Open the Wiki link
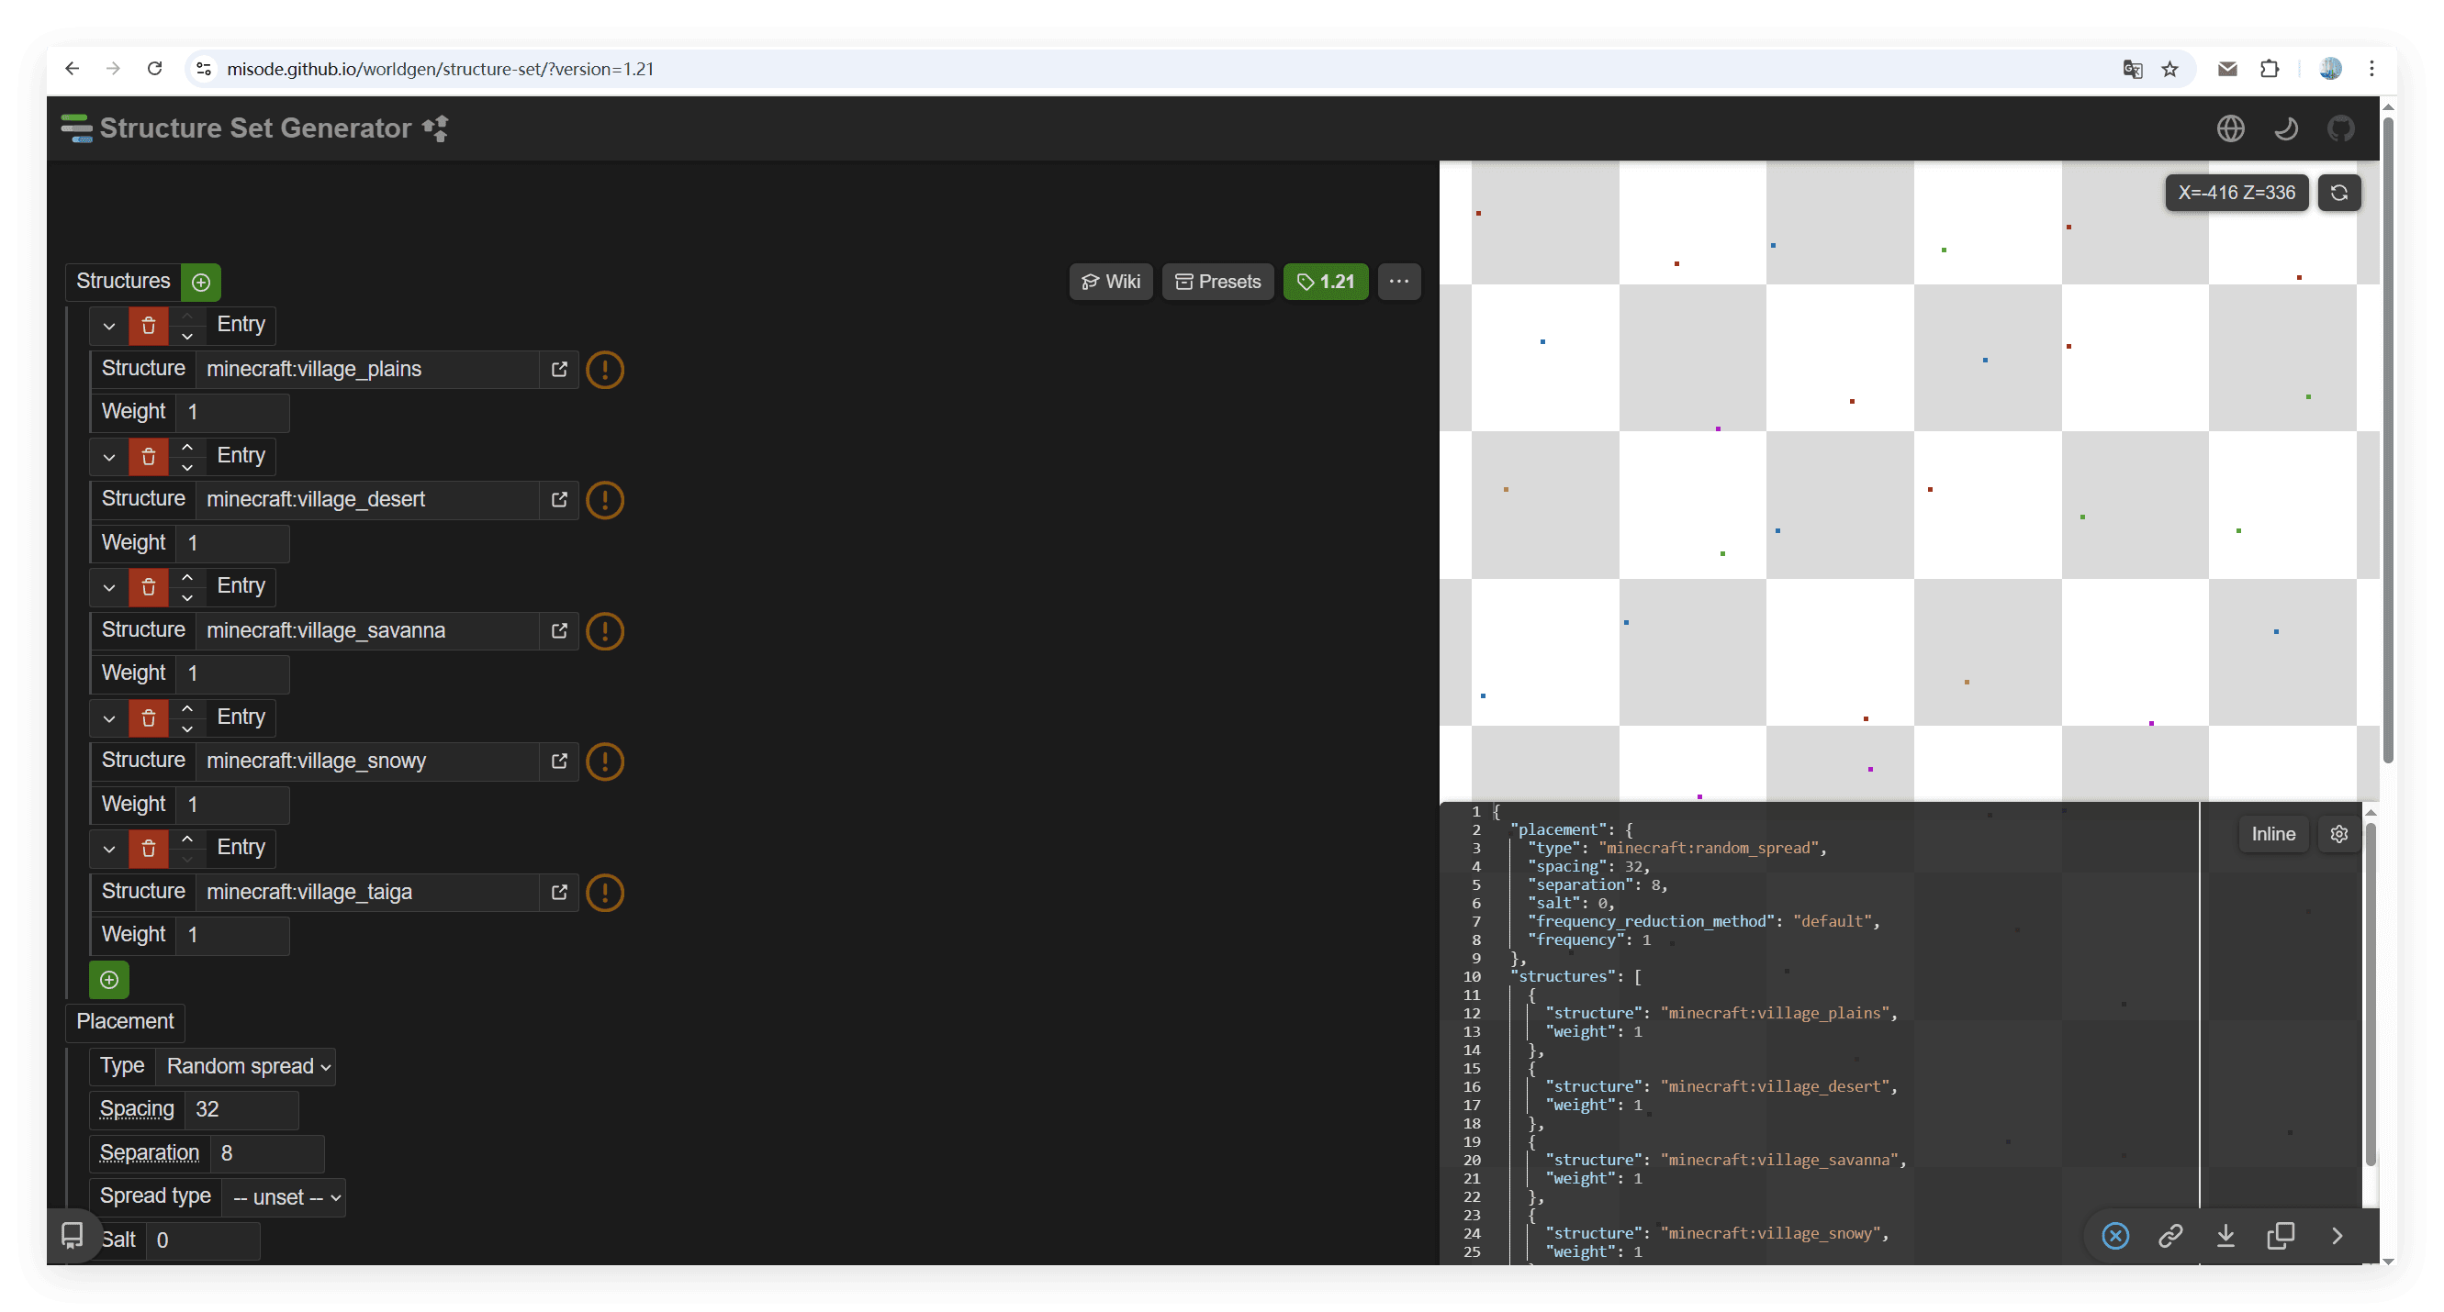This screenshot has height=1312, width=2444. [x=1110, y=282]
